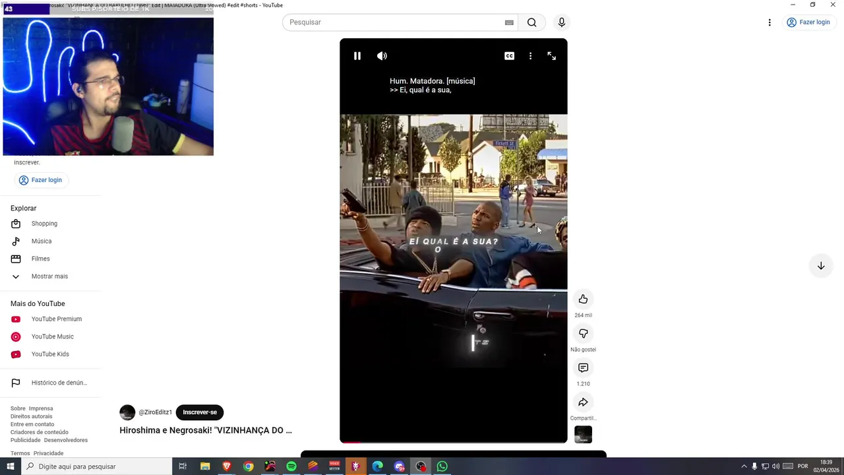Open Brave browser from the taskbar
The image size is (844, 475).
(227, 466)
